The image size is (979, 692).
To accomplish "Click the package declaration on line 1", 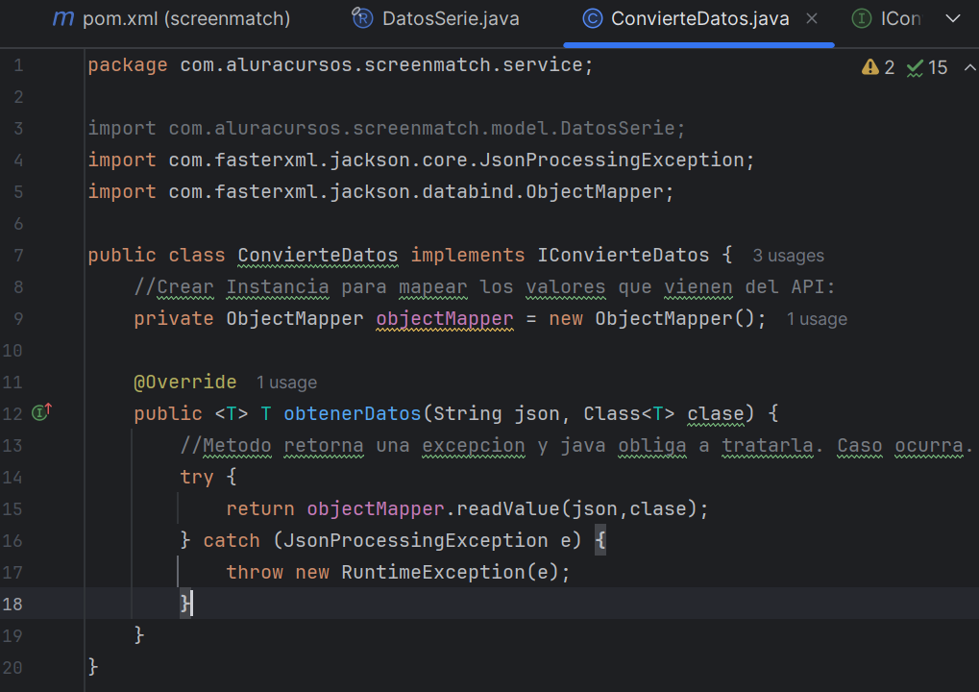I will (x=340, y=65).
